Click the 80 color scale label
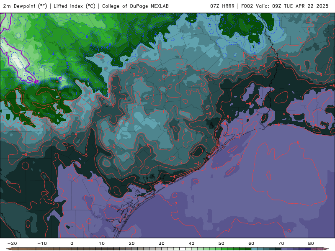The height and width of the screenshot is (251, 335). [x=311, y=243]
